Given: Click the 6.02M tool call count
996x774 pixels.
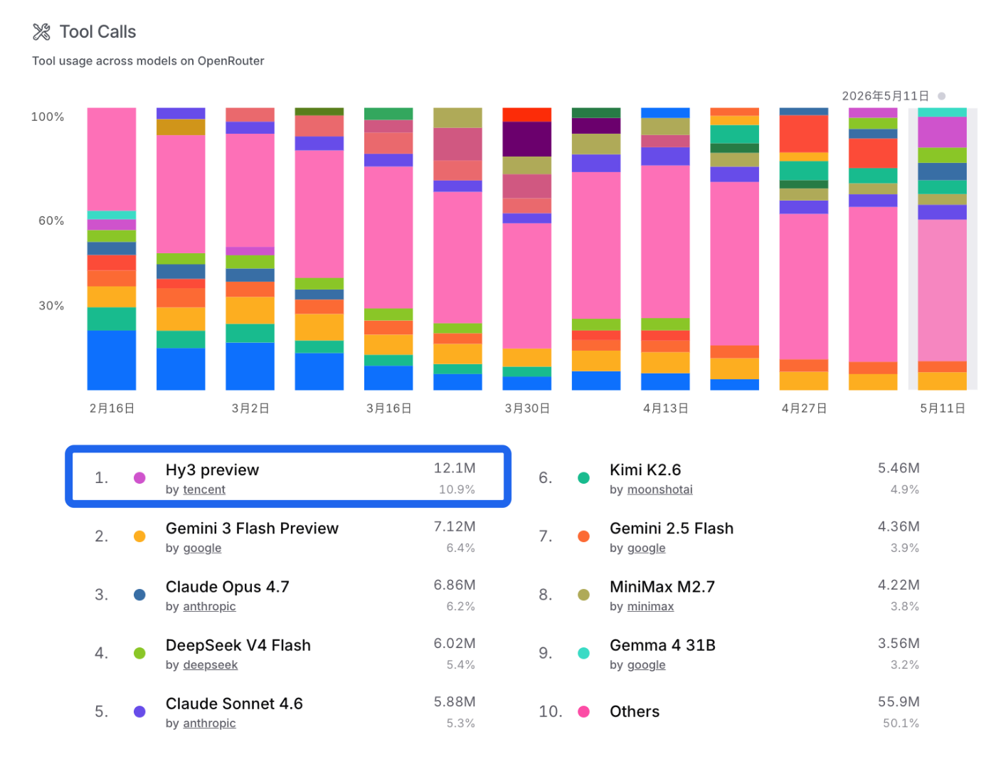Looking at the screenshot, I should (455, 643).
